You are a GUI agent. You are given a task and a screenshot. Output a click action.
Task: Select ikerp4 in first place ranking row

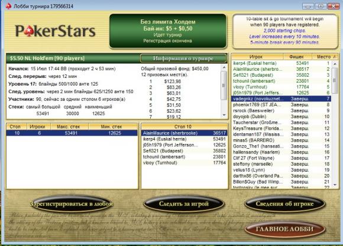pyautogui.click(x=281, y=63)
